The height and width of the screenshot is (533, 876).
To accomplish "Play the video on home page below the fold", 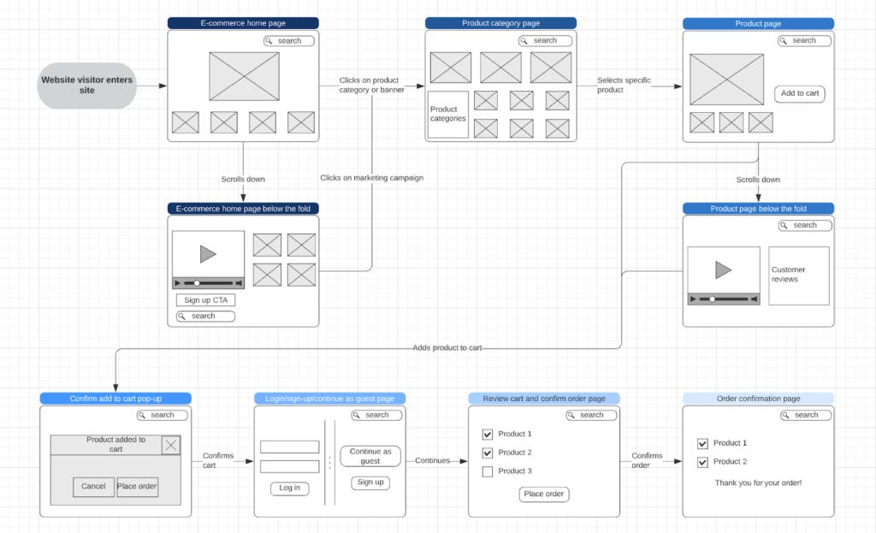I will [x=208, y=254].
